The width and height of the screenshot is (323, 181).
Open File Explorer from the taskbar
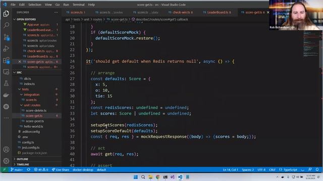point(150,177)
